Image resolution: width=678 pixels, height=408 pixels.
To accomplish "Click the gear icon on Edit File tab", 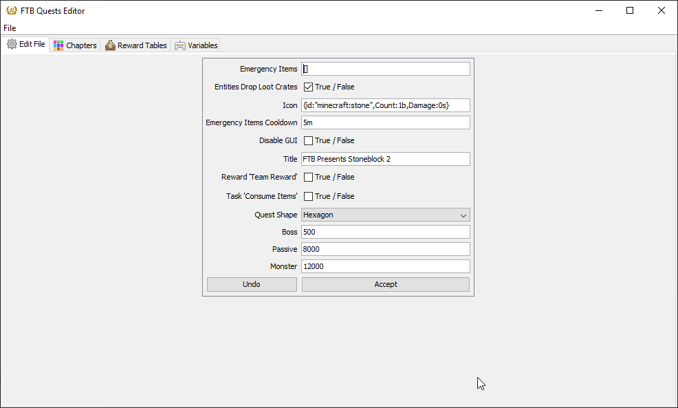I will [x=12, y=45].
